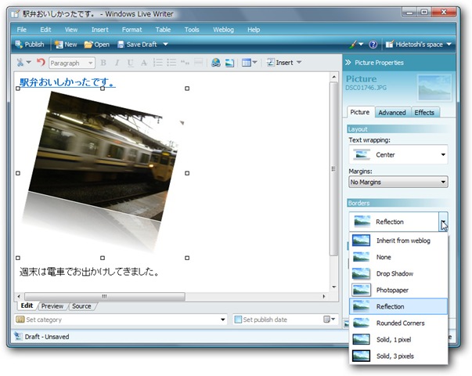Click the insert hyperlink globe icon
The height and width of the screenshot is (376, 472).
point(216,63)
